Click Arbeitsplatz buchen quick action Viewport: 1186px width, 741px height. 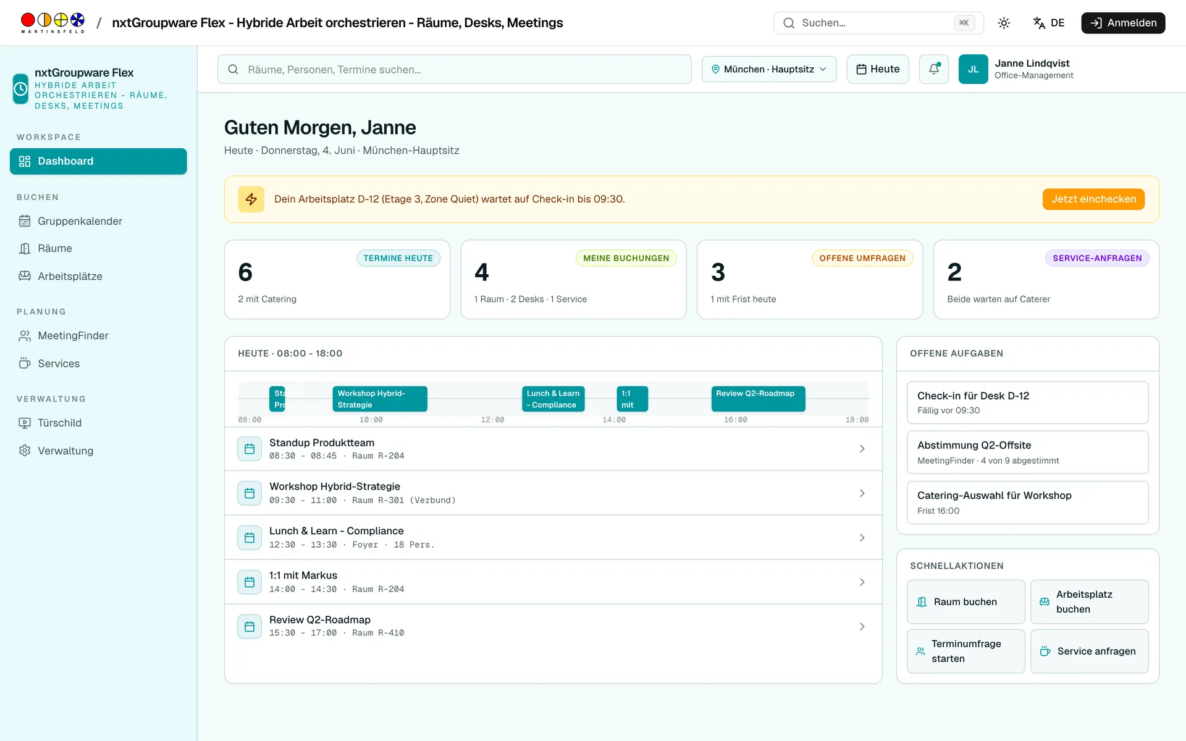[1089, 601]
